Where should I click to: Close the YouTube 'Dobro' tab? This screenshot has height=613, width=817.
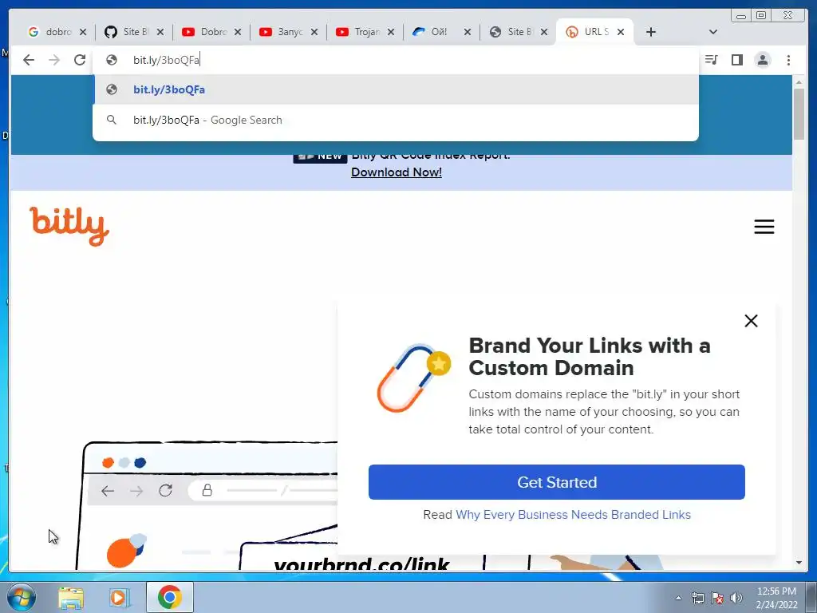(x=238, y=32)
